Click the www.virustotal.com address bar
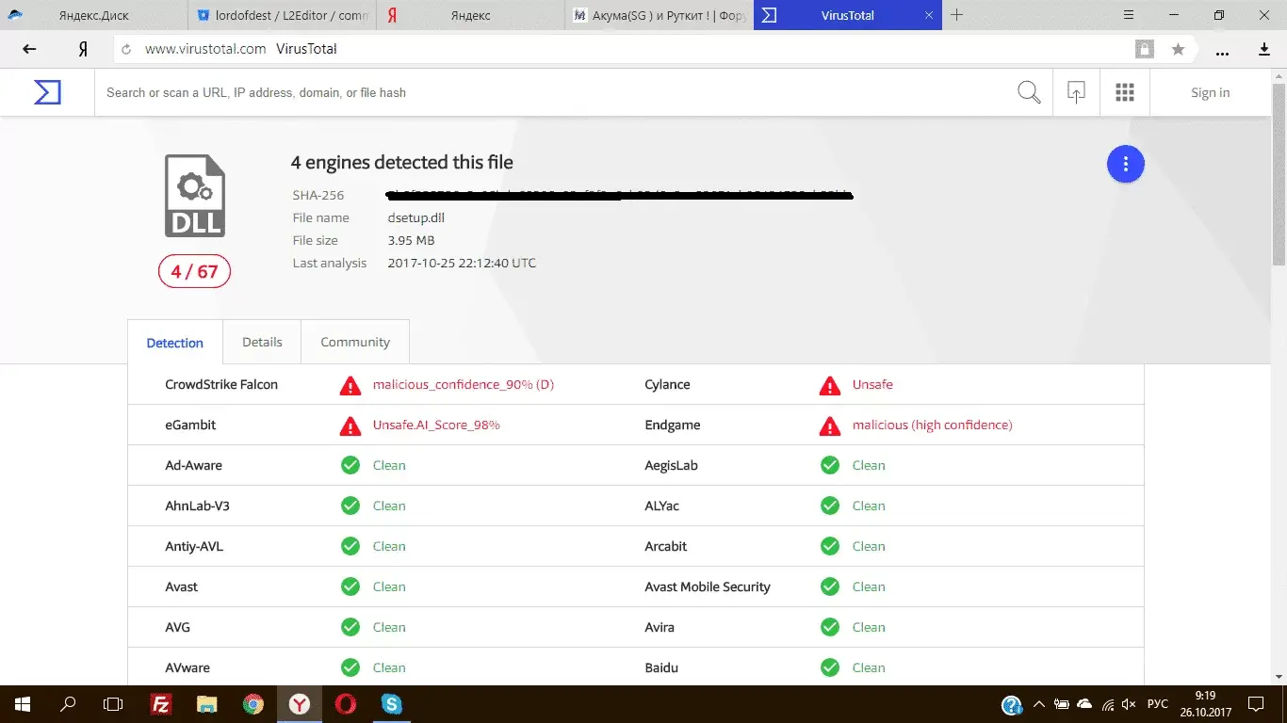The image size is (1287, 723). coord(622,49)
